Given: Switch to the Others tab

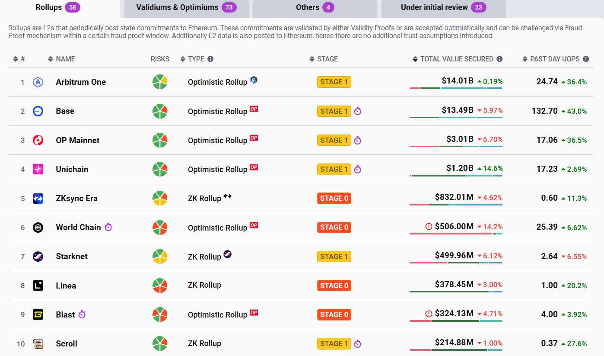Looking at the screenshot, I should tap(315, 8).
